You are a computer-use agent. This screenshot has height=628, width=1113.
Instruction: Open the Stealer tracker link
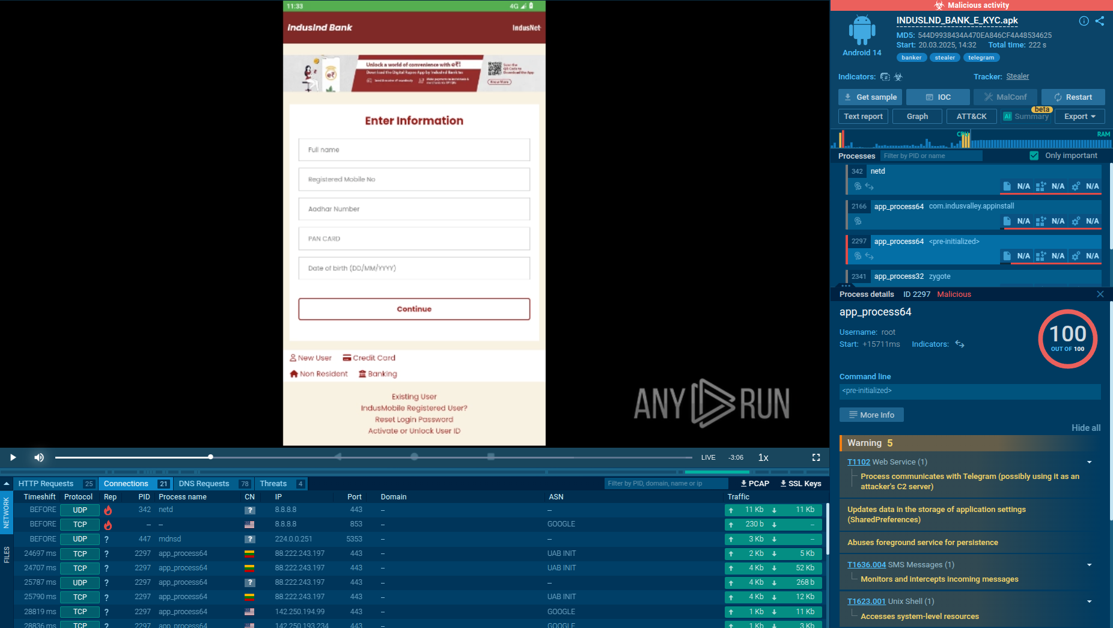point(1017,77)
